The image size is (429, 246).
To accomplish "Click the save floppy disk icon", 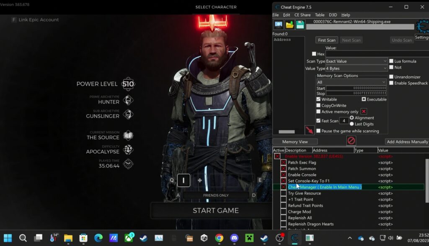I will 300,25.
